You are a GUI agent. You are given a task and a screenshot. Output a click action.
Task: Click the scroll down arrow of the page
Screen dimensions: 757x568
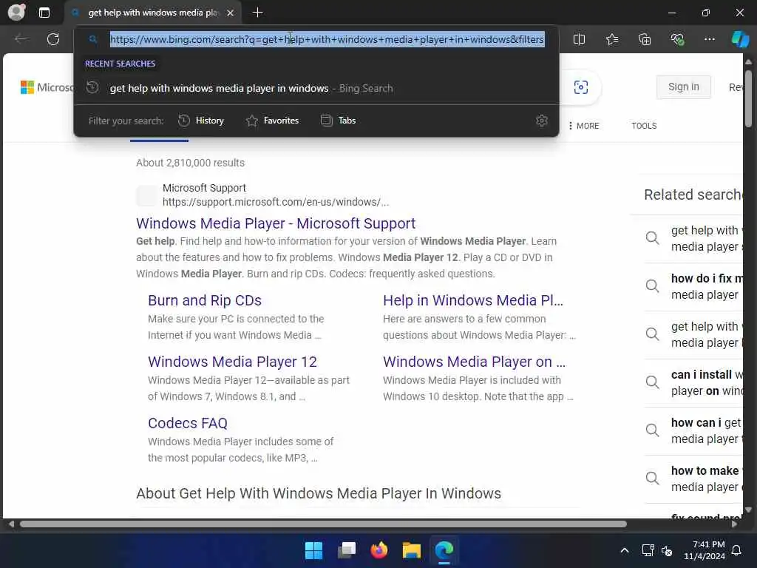point(748,510)
